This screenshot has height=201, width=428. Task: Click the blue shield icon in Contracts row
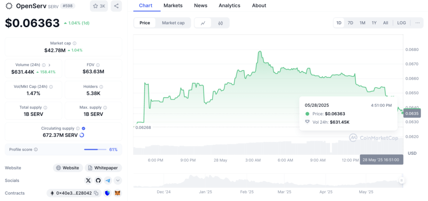click(x=107, y=193)
